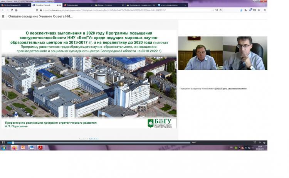This screenshot has height=178, width=289.
Task: Pause the recording playback
Action: [x=3, y=143]
